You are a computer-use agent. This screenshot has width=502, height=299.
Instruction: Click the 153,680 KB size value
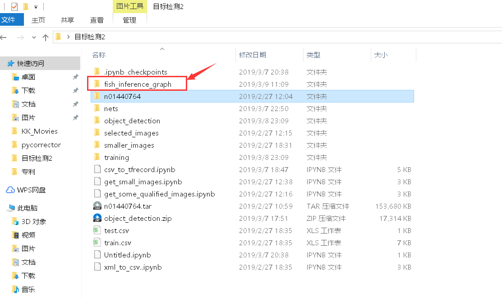pyautogui.click(x=393, y=206)
